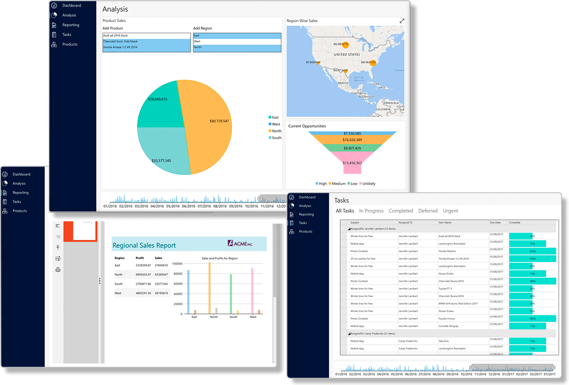Collapse the Jennifer Lambert task group
This screenshot has height=385, width=569.
[x=348, y=229]
